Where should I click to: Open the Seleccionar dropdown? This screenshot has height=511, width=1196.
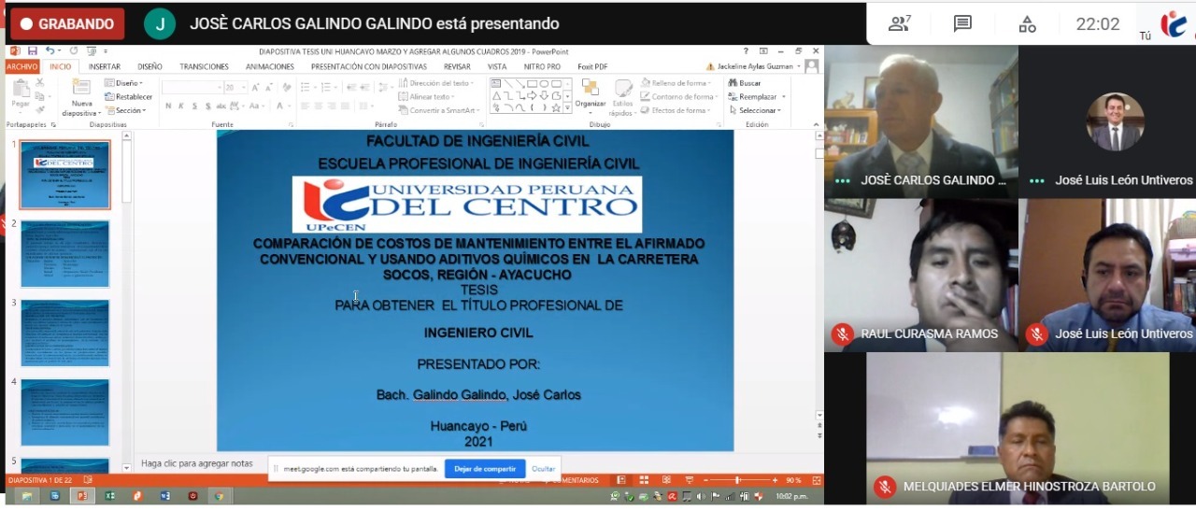[x=755, y=110]
